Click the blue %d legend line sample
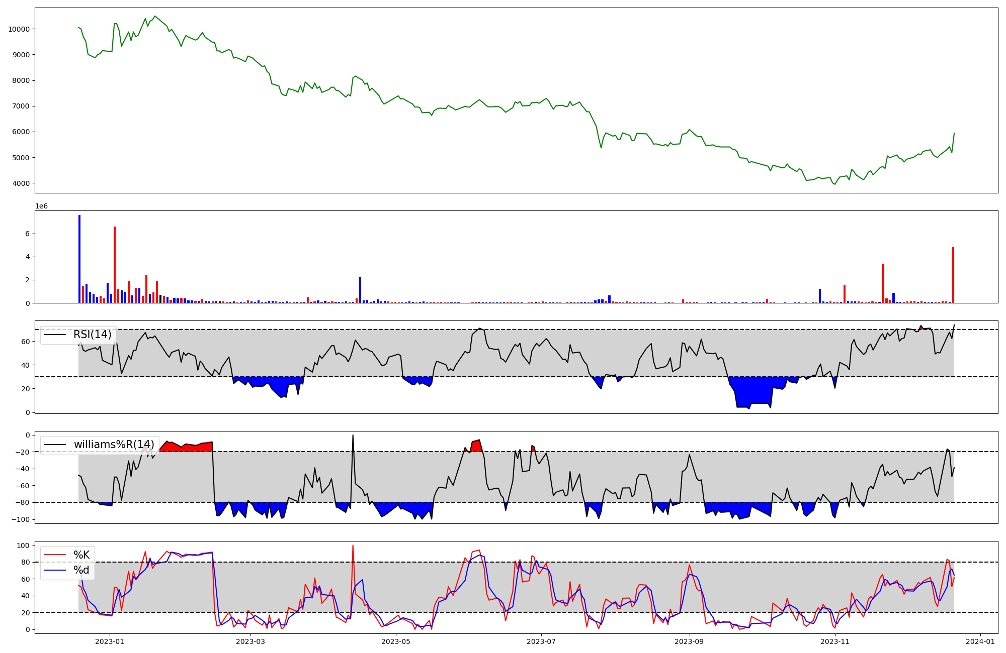Viewport: 1006px width, 653px height. tap(55, 570)
